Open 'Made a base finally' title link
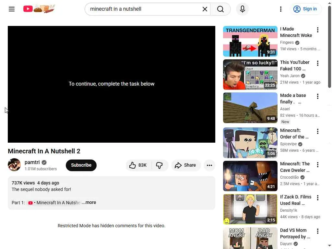332x249 pixels. pos(293,99)
